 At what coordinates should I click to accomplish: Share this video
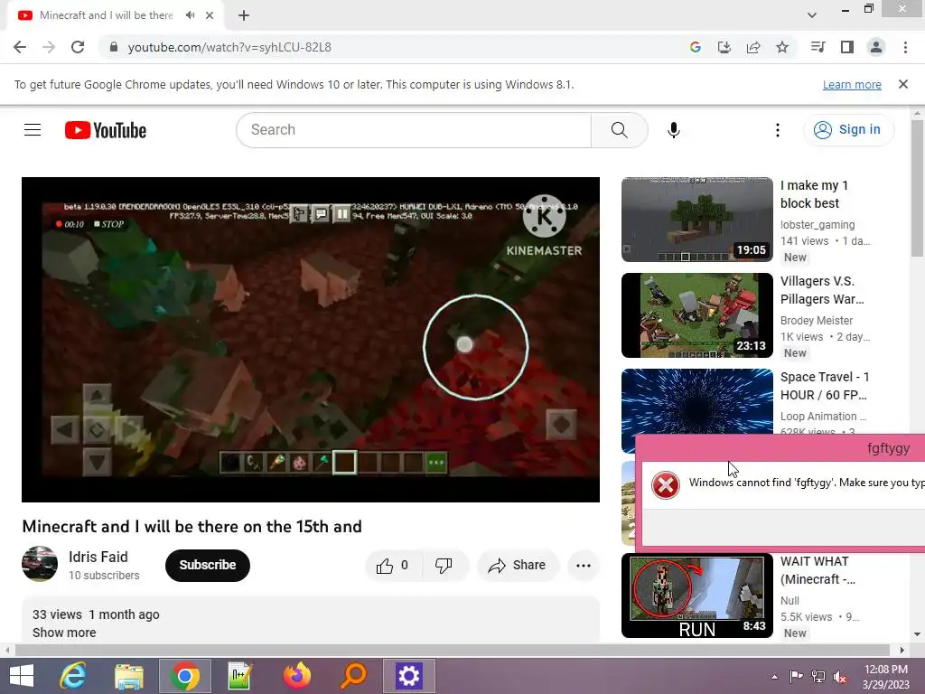[x=517, y=566]
